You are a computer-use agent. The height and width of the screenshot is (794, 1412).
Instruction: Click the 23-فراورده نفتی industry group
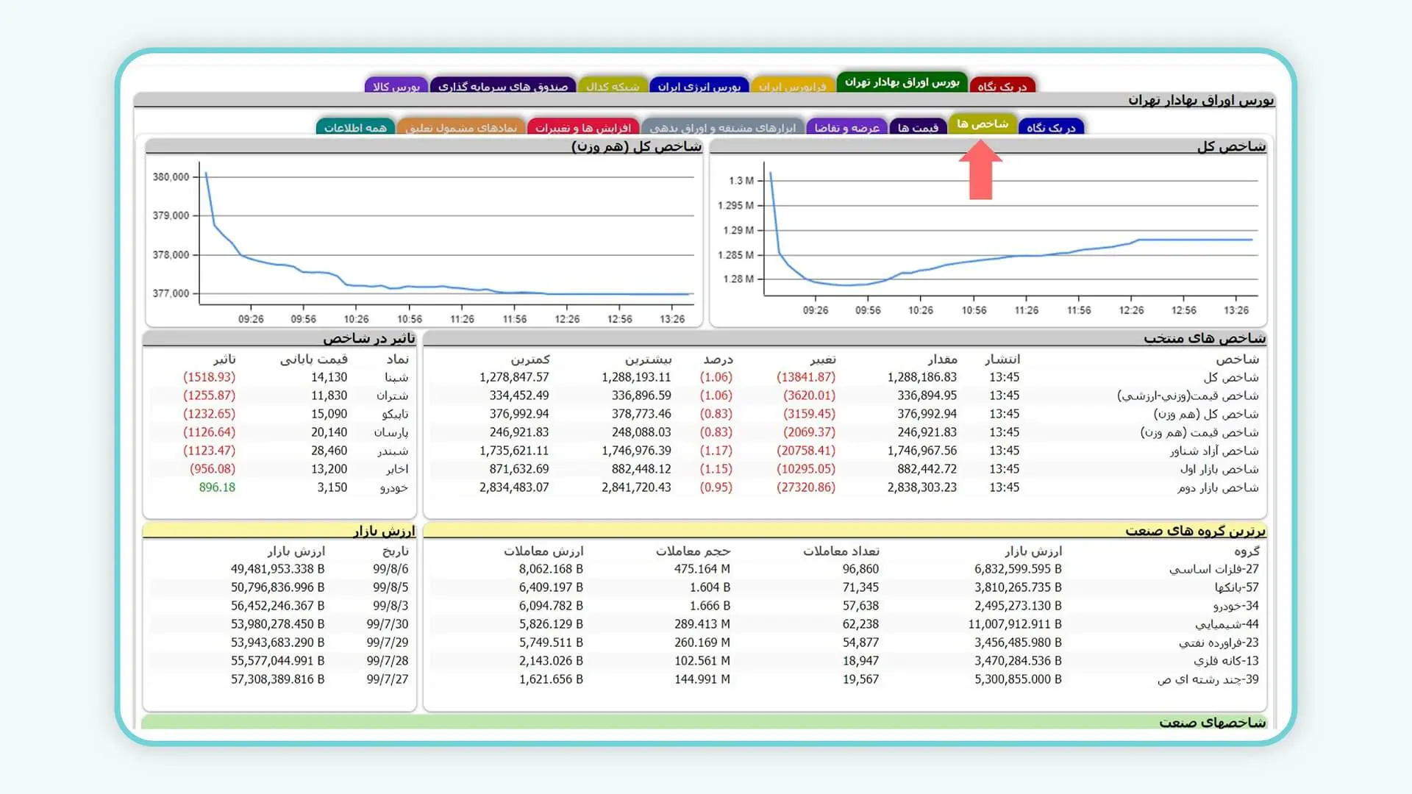(x=1219, y=643)
